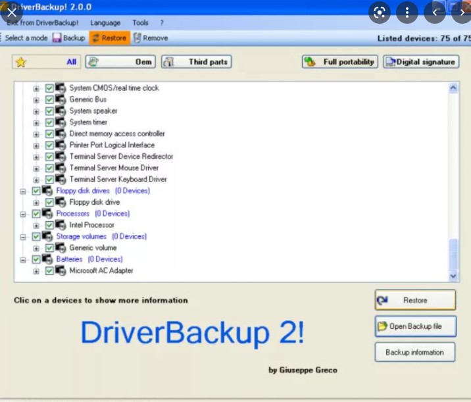Uncheck Batteries category checkbox
Image resolution: width=471 pixels, height=402 pixels.
point(36,260)
